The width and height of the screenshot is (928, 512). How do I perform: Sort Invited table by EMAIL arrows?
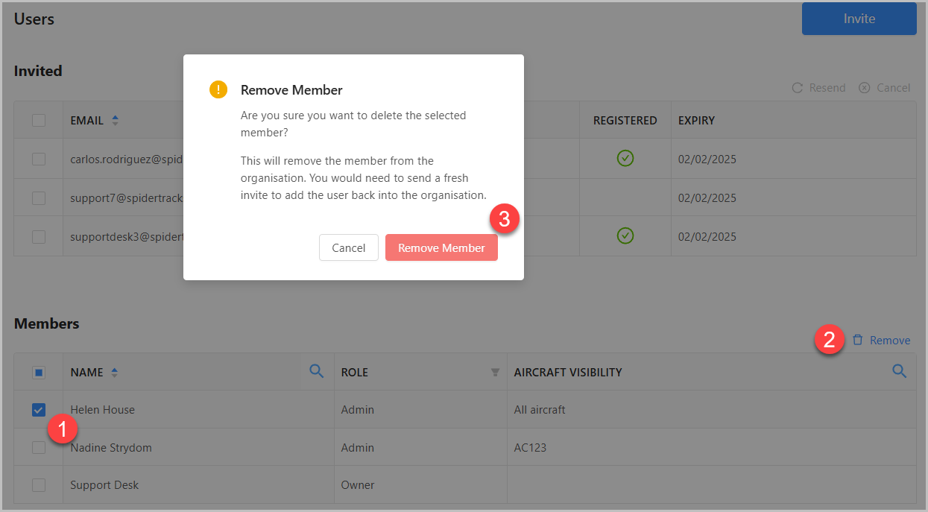click(x=115, y=120)
